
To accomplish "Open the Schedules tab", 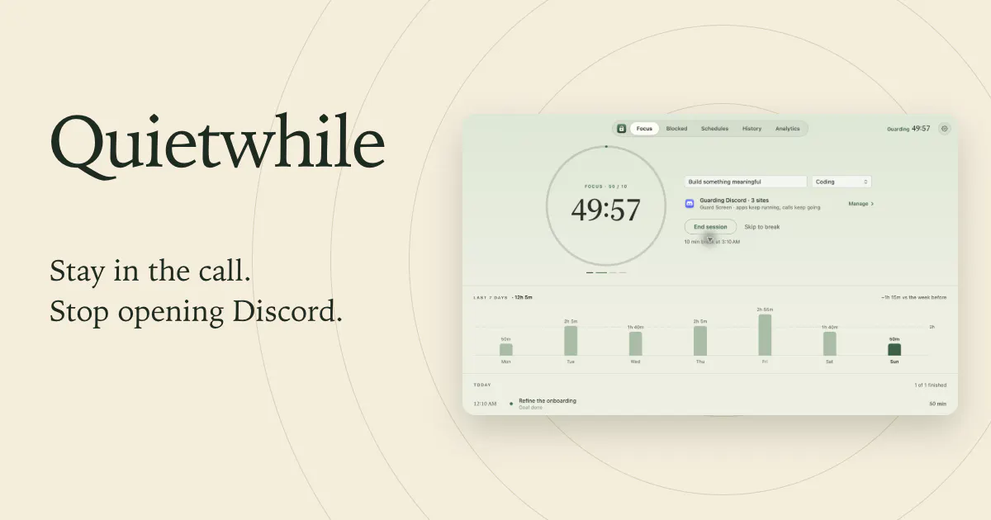I will (x=714, y=129).
